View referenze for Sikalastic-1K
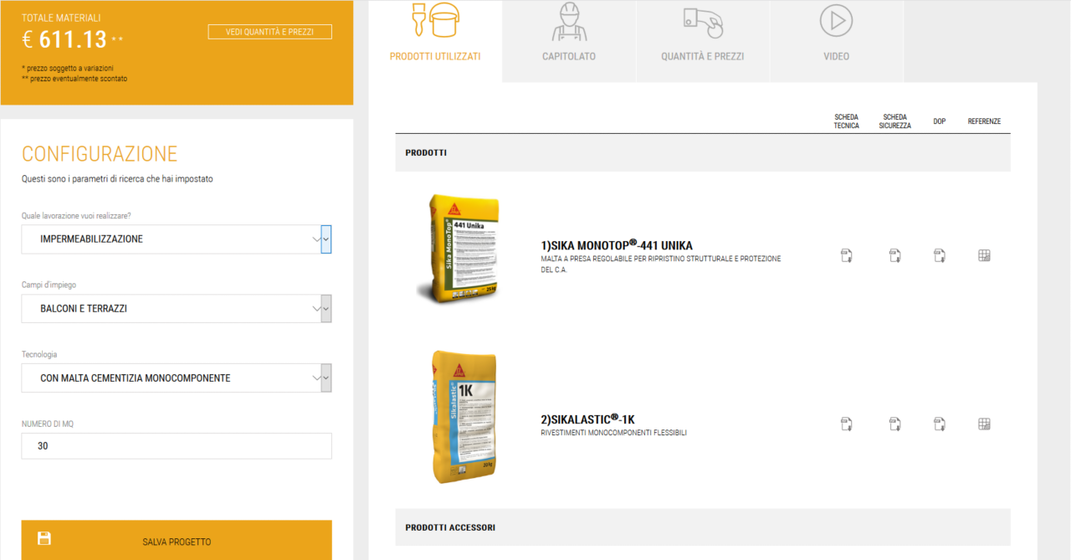 [x=984, y=424]
